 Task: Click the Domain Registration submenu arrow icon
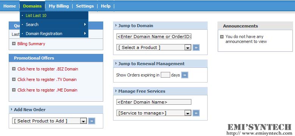tap(85, 34)
